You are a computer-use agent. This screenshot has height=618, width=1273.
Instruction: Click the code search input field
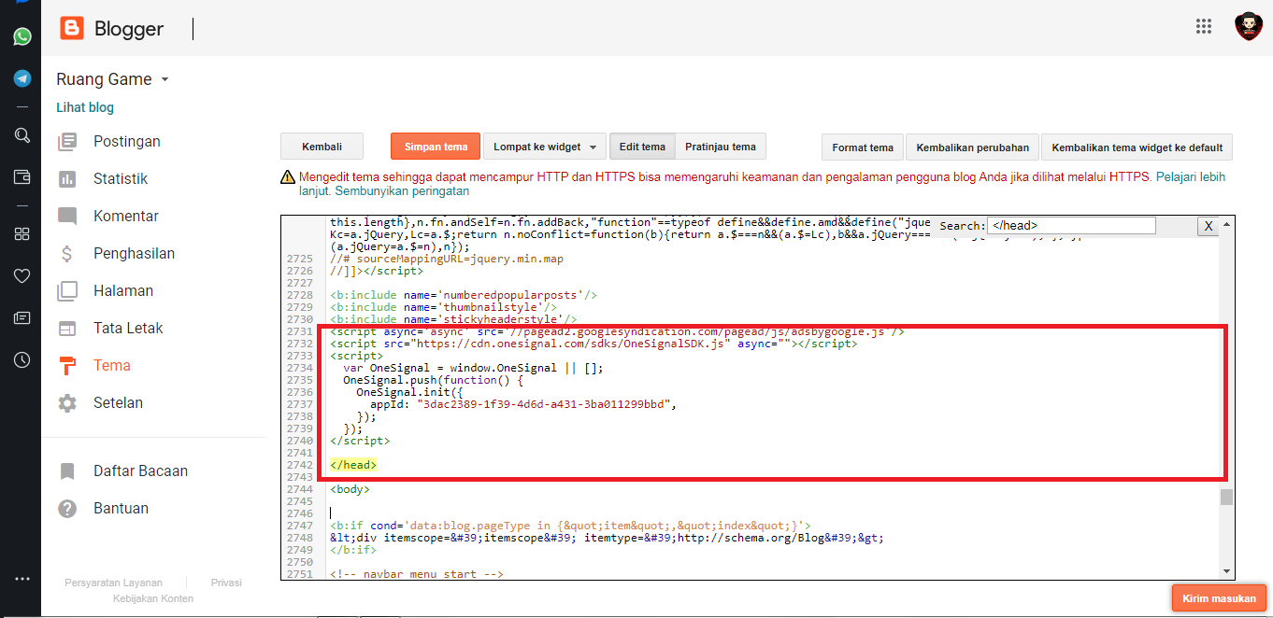pyautogui.click(x=1071, y=225)
